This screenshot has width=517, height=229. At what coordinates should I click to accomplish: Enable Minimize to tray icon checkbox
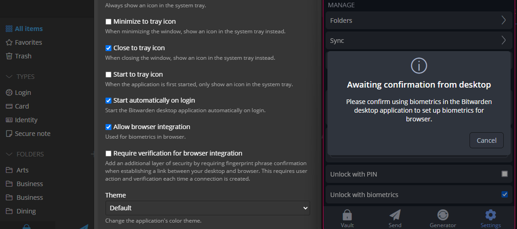[x=108, y=22]
